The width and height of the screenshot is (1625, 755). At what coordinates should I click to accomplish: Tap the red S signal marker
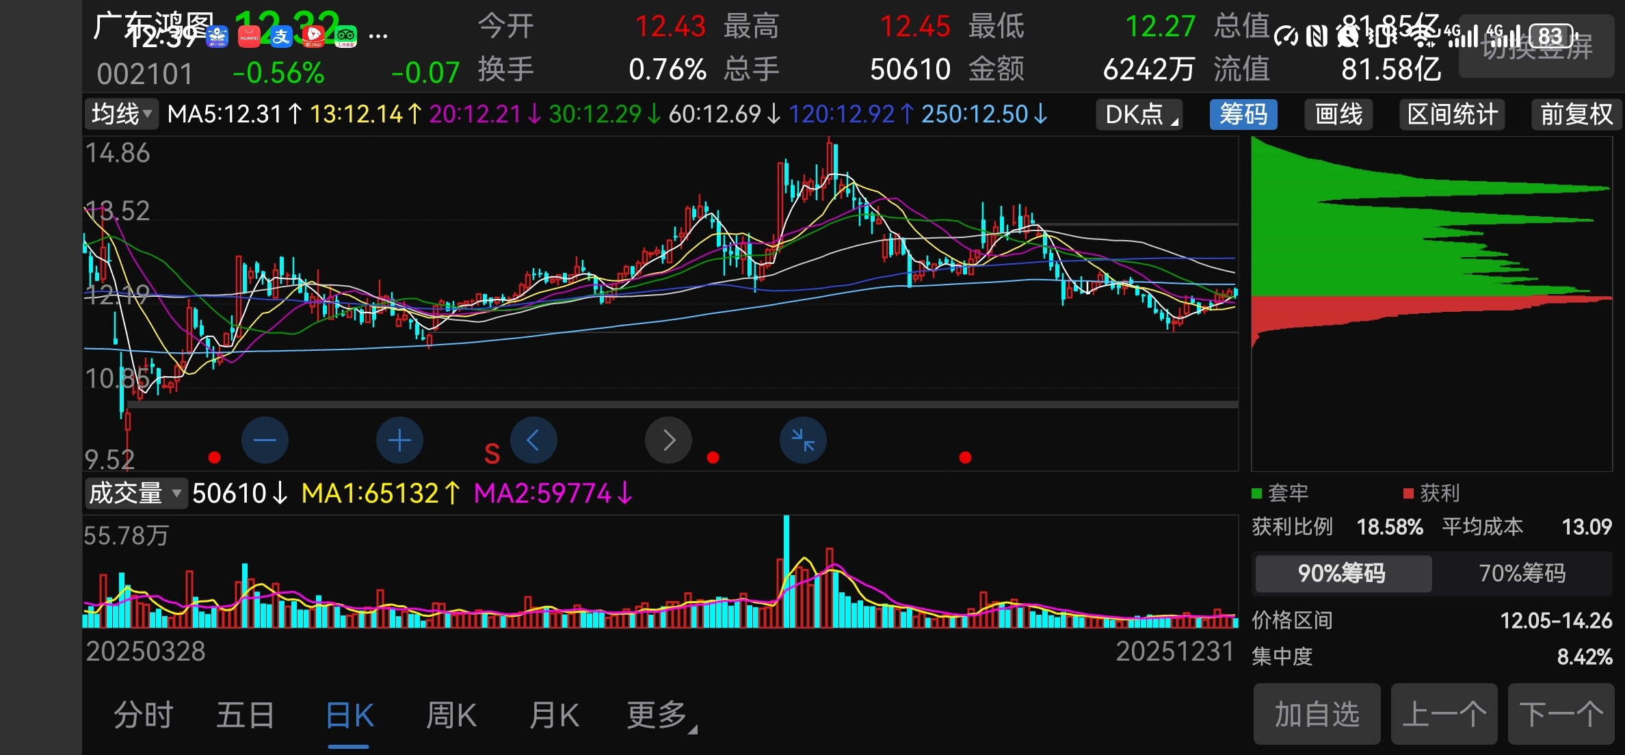[x=492, y=454]
